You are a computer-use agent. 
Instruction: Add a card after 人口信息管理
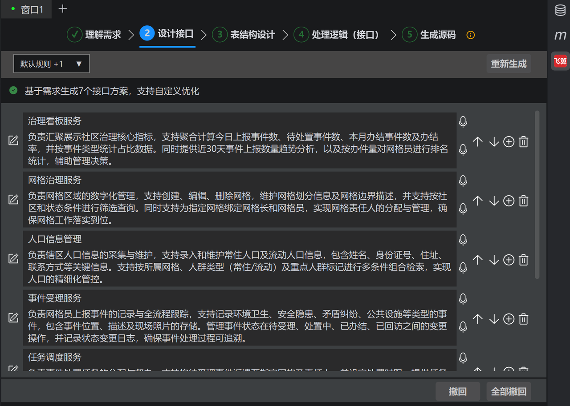point(509,260)
